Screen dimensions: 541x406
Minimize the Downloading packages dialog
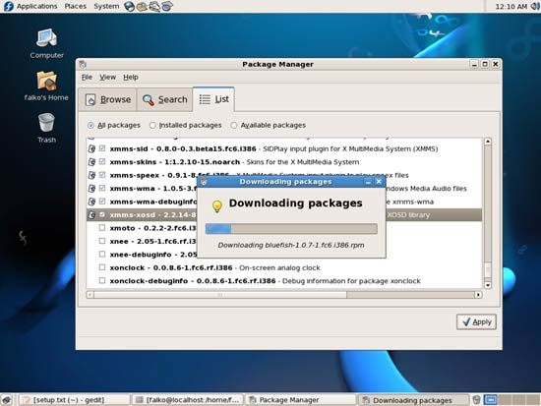point(368,182)
